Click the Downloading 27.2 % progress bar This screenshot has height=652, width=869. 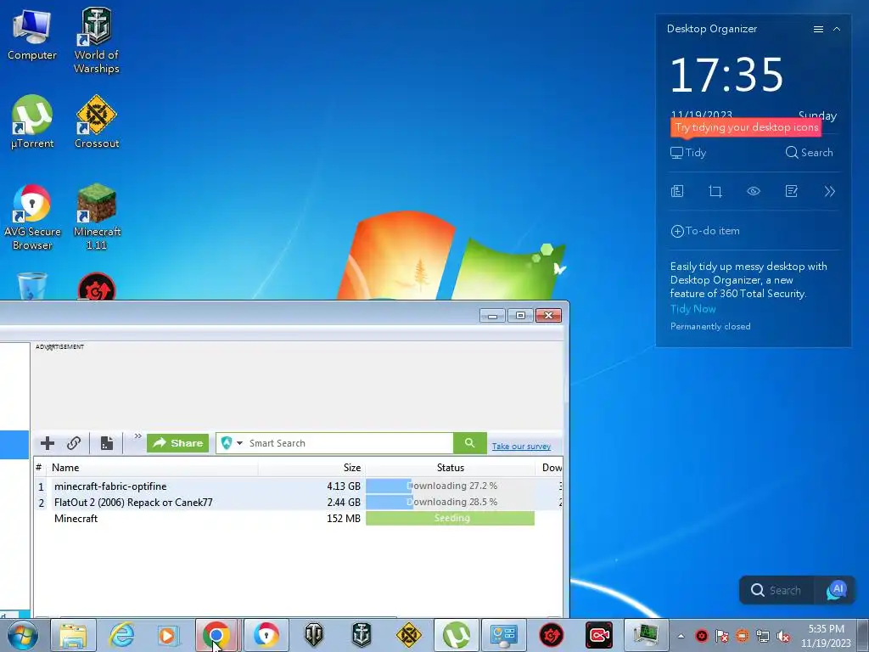tap(450, 486)
